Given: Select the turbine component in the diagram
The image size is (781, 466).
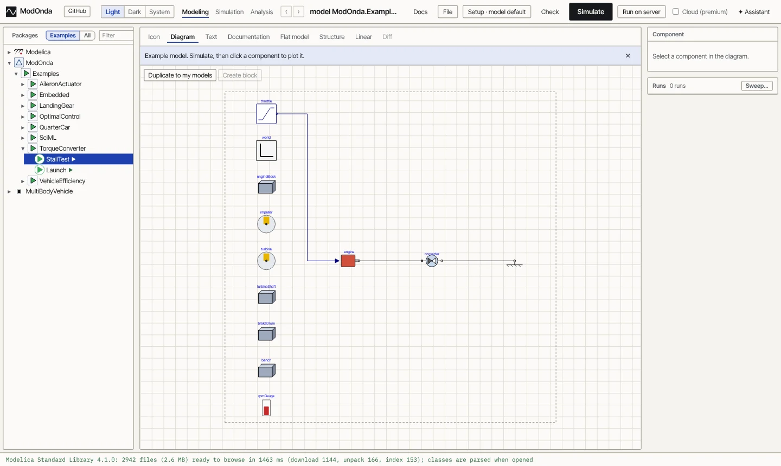Looking at the screenshot, I should (x=266, y=261).
